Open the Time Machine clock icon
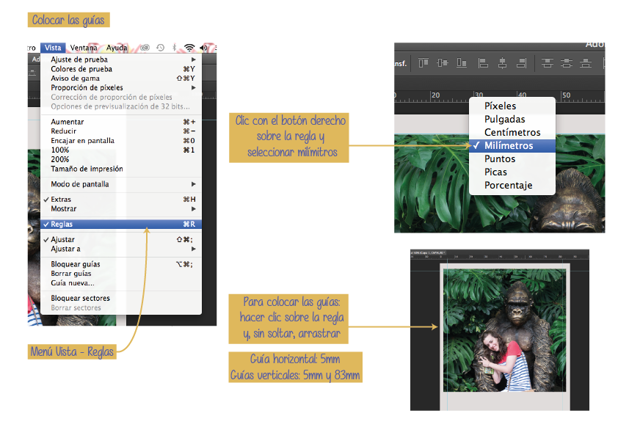The height and width of the screenshot is (438, 618). click(x=160, y=48)
